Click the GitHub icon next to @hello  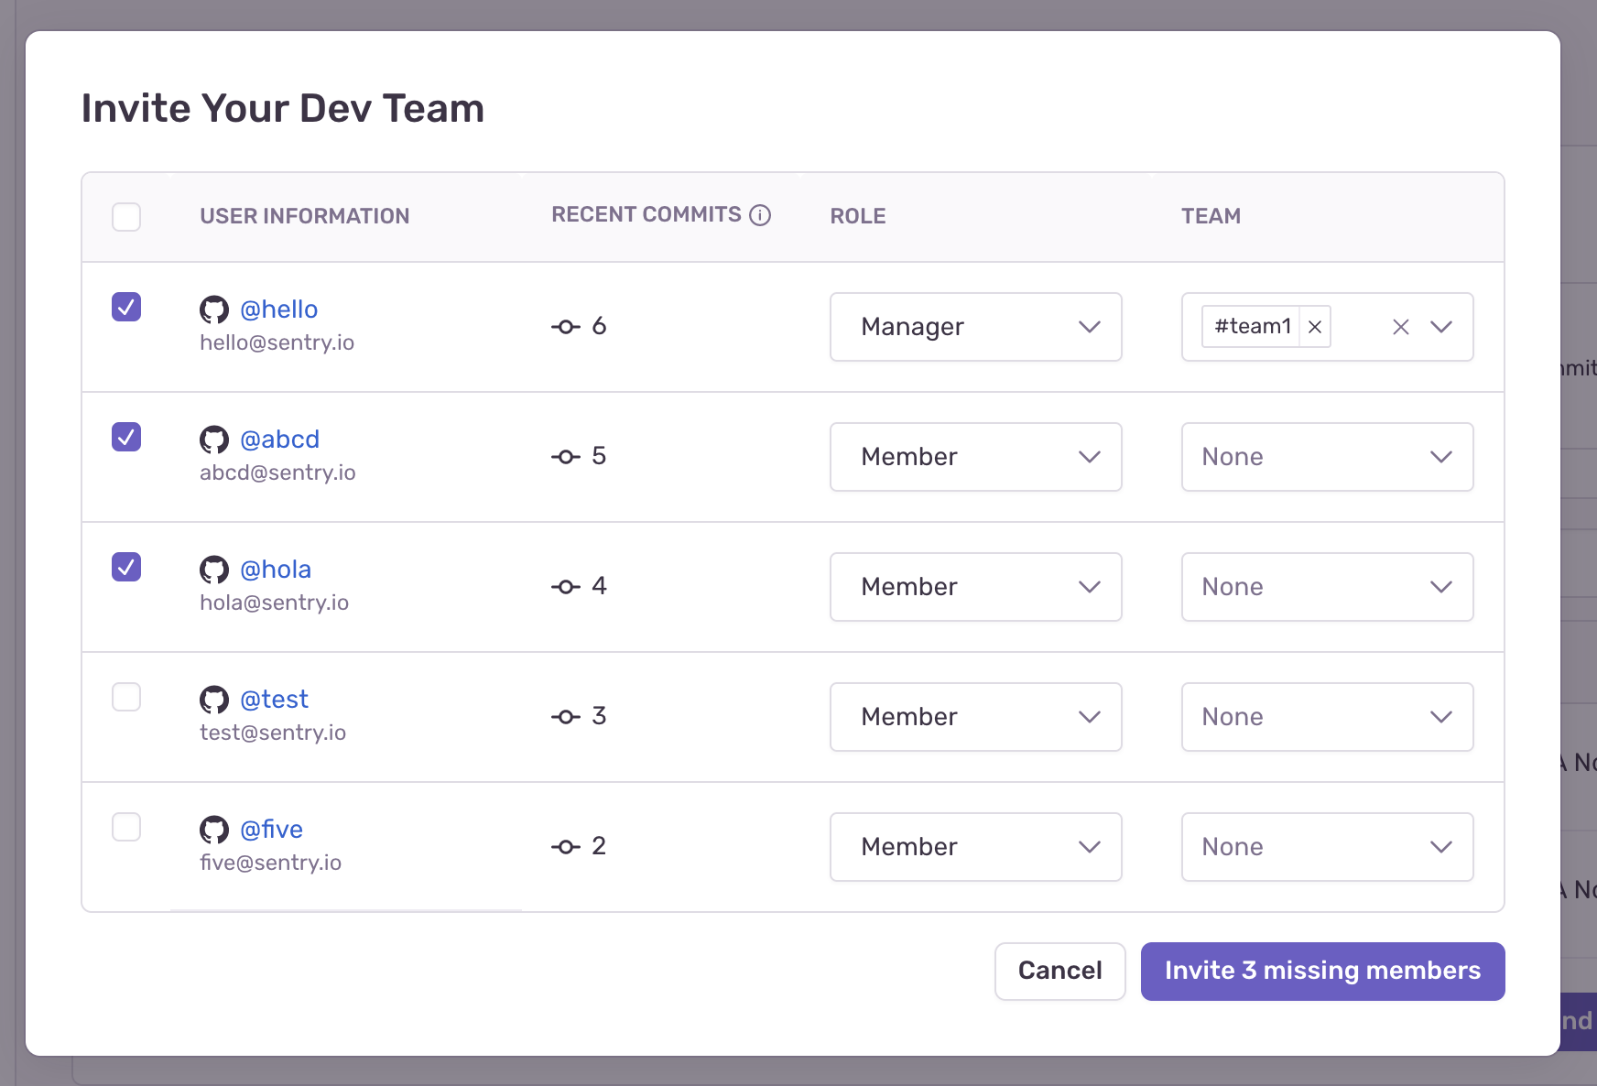click(x=214, y=310)
